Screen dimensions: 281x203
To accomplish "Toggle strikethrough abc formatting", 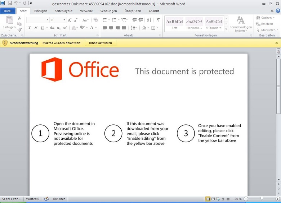I will tap(52, 28).
